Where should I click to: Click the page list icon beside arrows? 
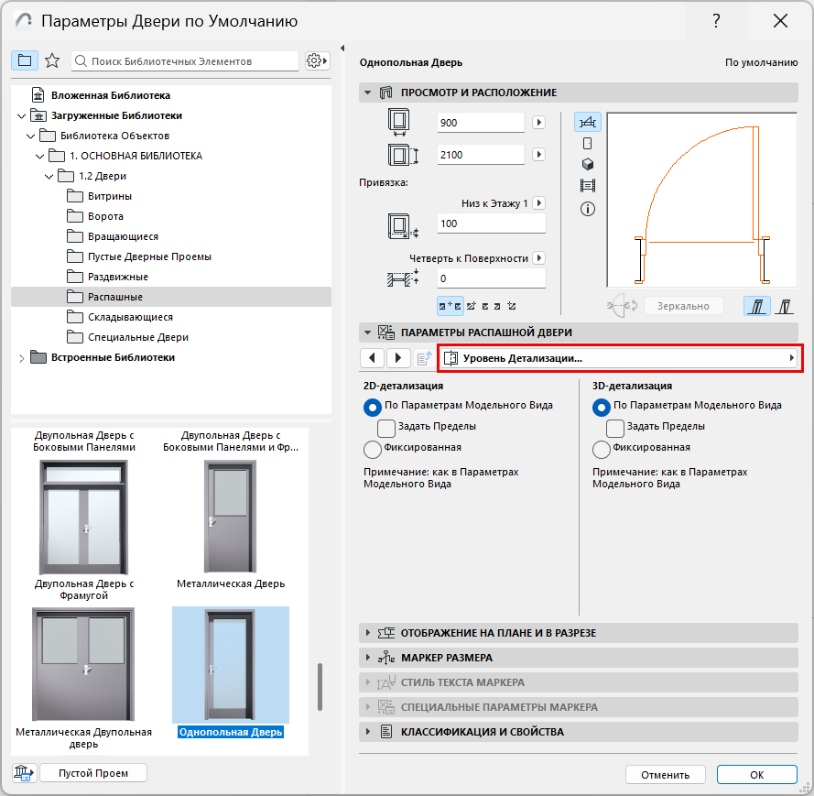[x=424, y=358]
